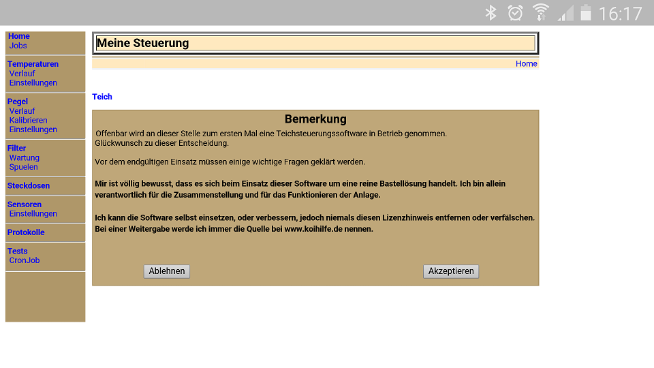Viewport: 654px width, 368px height.
Task: Tap the Bluetooth status icon
Action: 490,13
